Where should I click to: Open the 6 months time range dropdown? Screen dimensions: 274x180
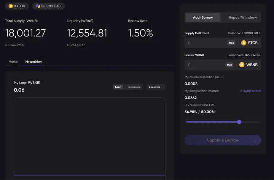156,87
